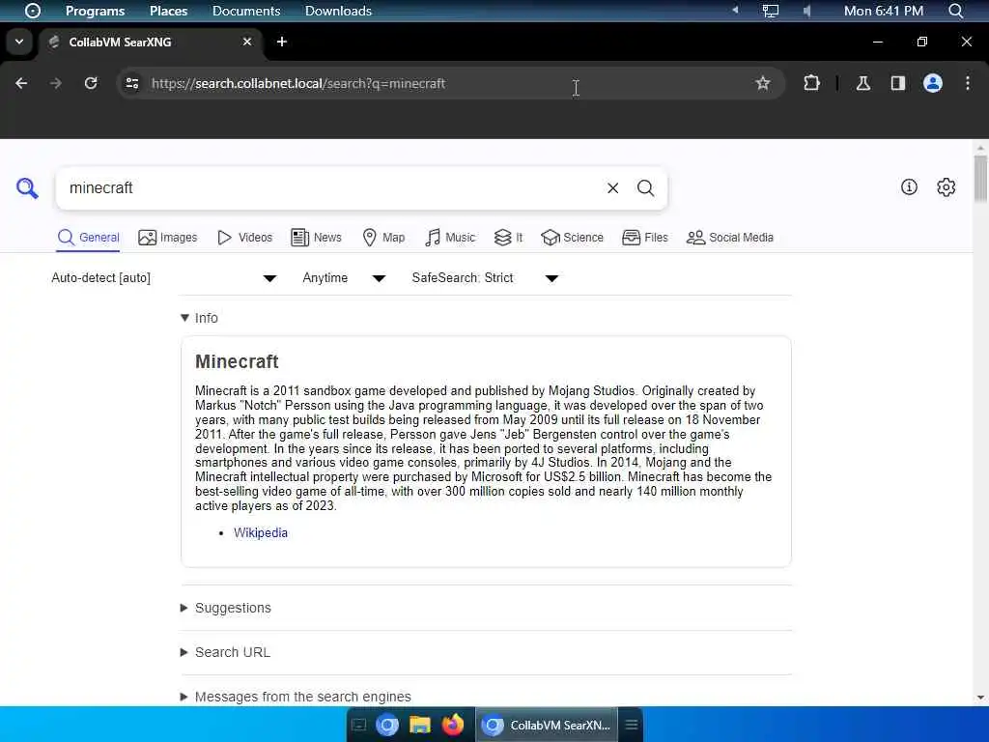Open the SafeSearch Strict dropdown

tap(485, 277)
